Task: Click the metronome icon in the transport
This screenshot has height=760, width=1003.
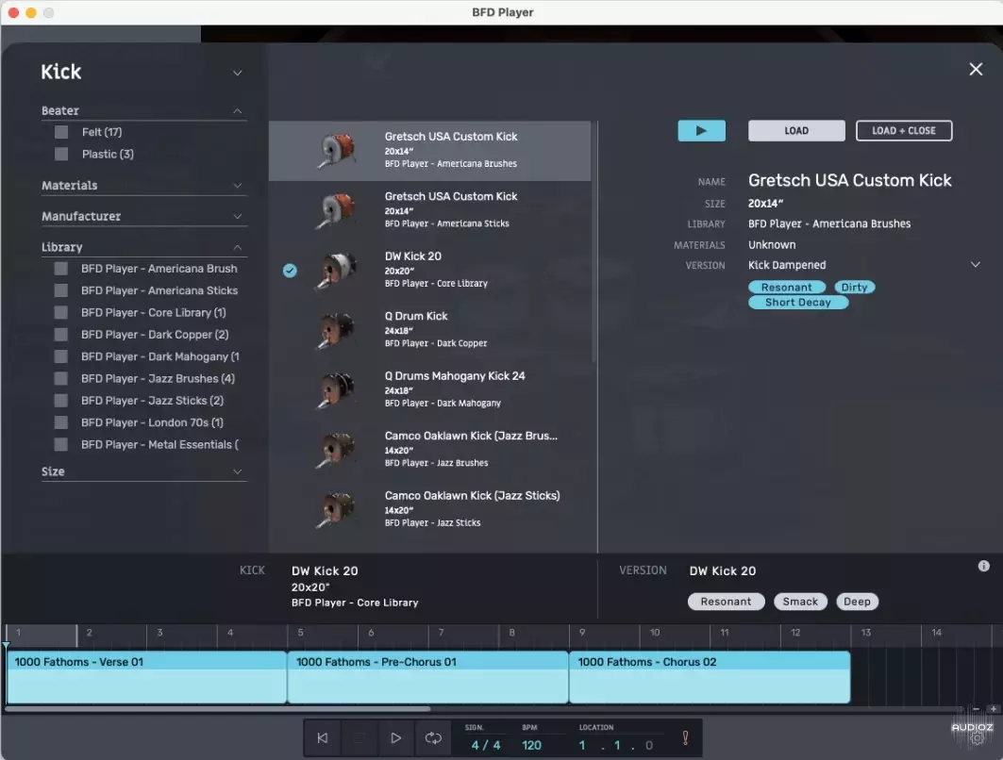Action: (685, 738)
